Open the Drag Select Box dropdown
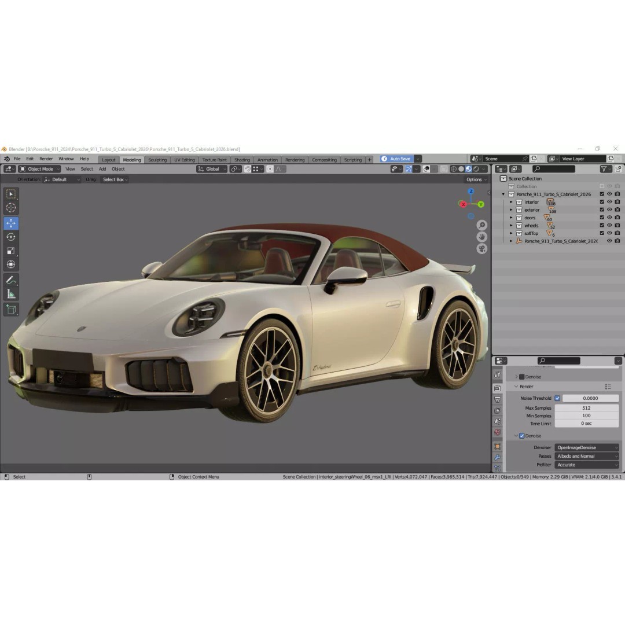Viewport: 625px width, 625px height. 115,180
